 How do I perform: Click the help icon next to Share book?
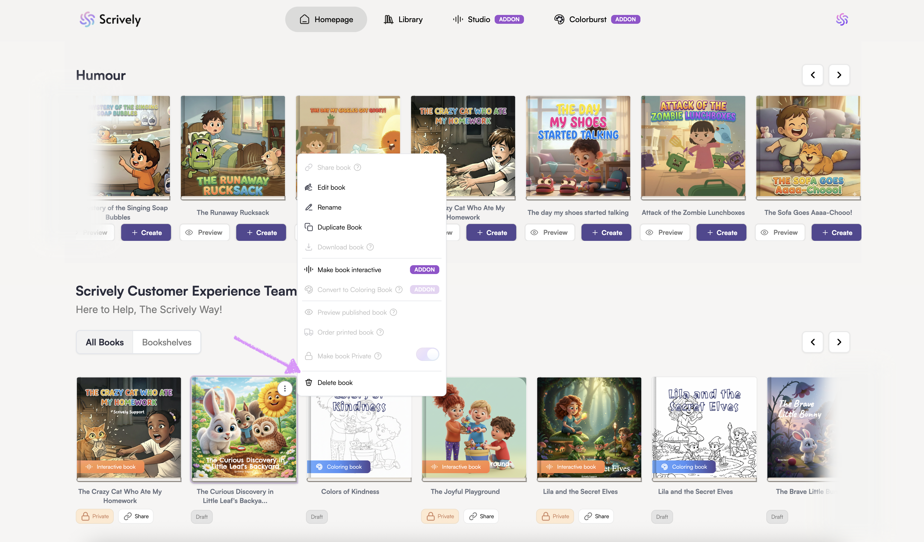[357, 168]
